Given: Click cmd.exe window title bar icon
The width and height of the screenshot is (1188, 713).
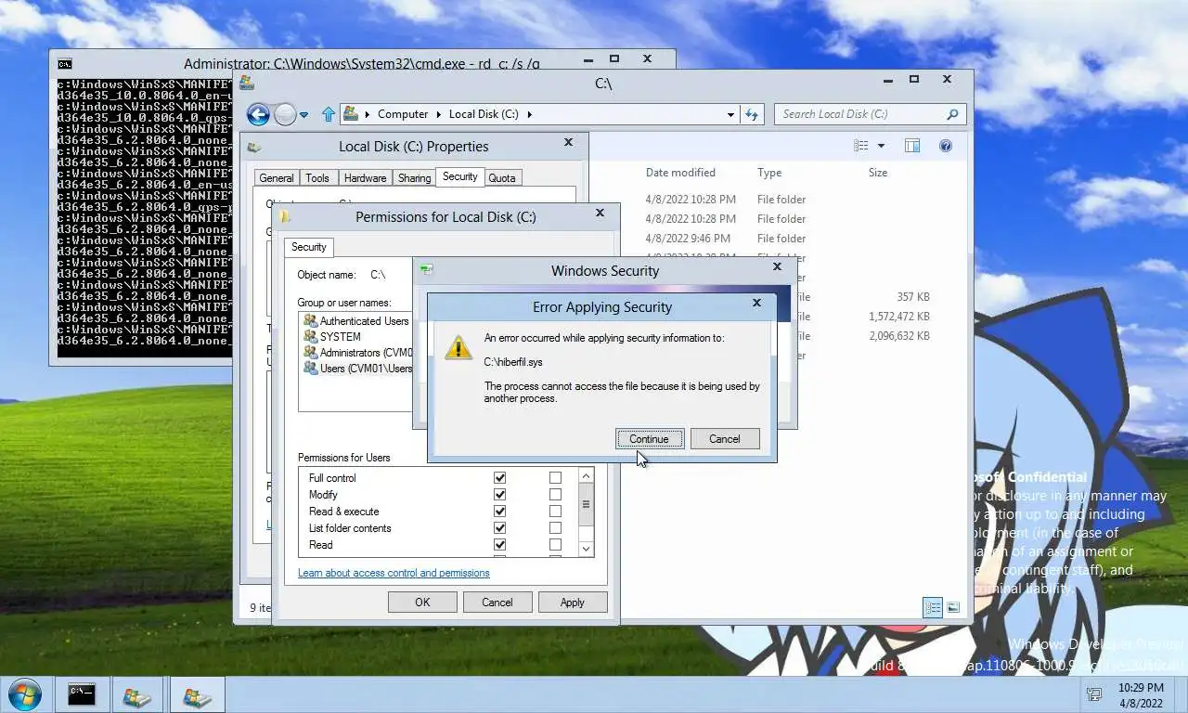Looking at the screenshot, I should pos(64,64).
